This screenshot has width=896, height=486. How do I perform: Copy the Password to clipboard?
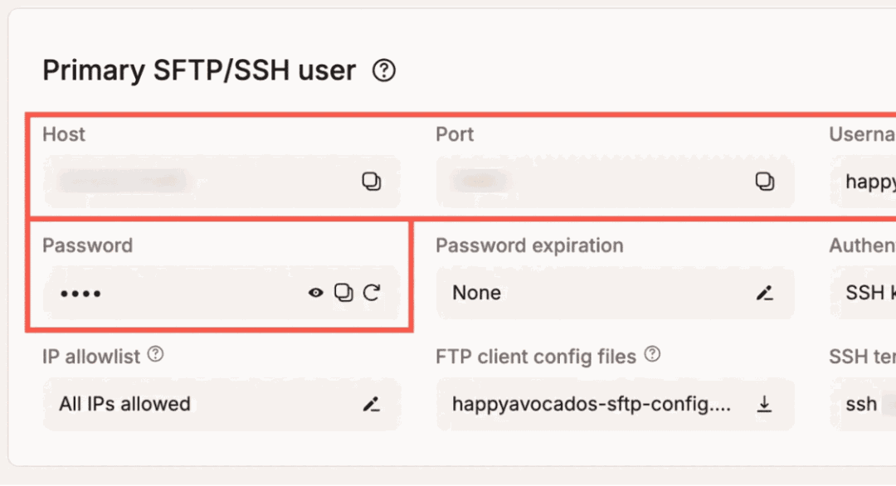tap(344, 293)
